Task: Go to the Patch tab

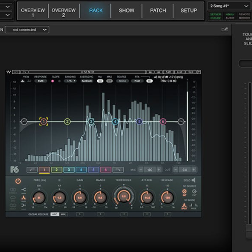Action: (158, 11)
